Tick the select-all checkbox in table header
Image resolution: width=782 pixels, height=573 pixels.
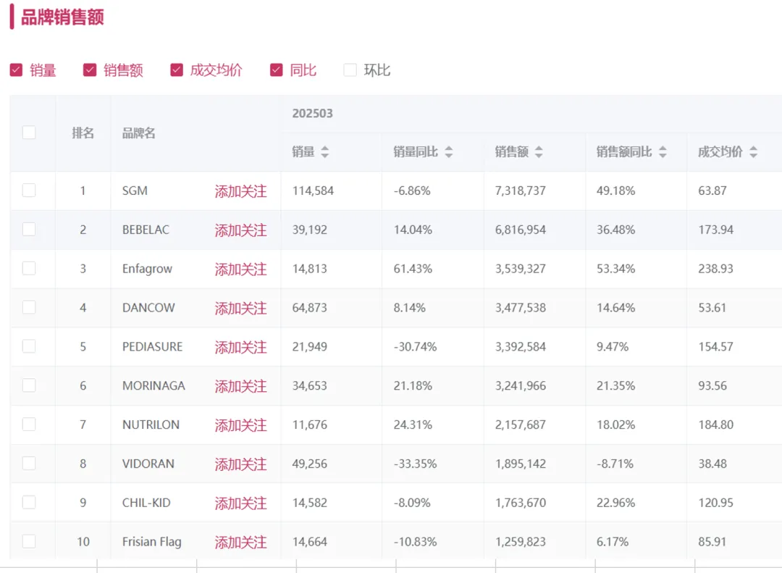click(29, 133)
